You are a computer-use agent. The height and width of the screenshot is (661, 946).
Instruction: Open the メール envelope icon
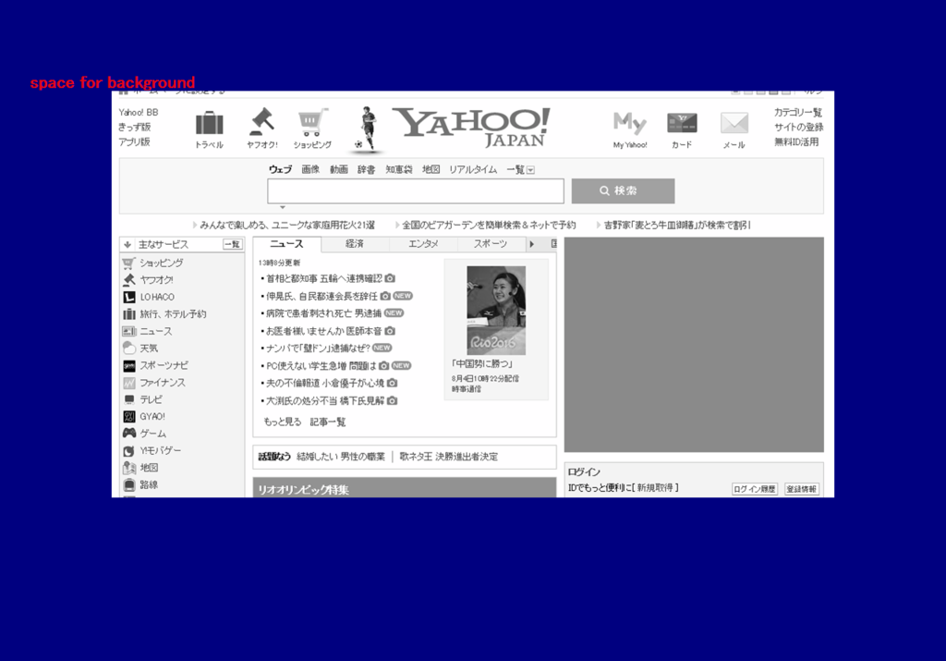pyautogui.click(x=734, y=123)
